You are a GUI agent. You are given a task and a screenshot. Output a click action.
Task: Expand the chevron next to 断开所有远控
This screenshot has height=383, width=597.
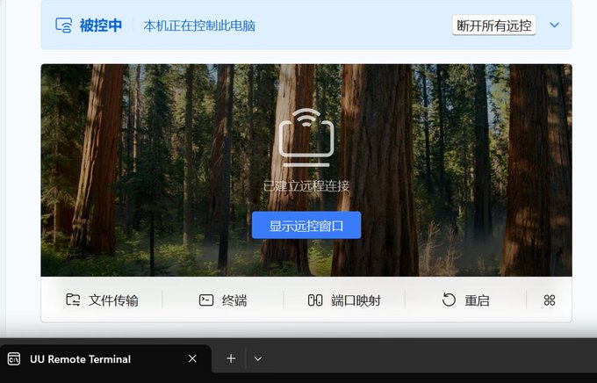click(x=554, y=25)
